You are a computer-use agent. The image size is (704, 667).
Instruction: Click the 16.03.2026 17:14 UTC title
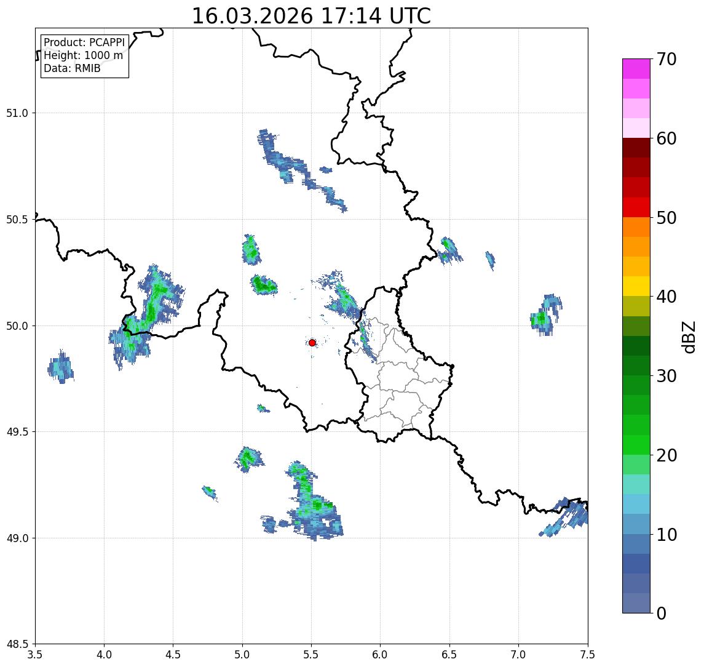(x=311, y=16)
